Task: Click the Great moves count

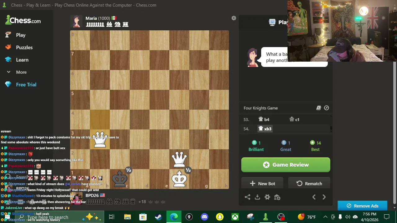Action: [286, 146]
